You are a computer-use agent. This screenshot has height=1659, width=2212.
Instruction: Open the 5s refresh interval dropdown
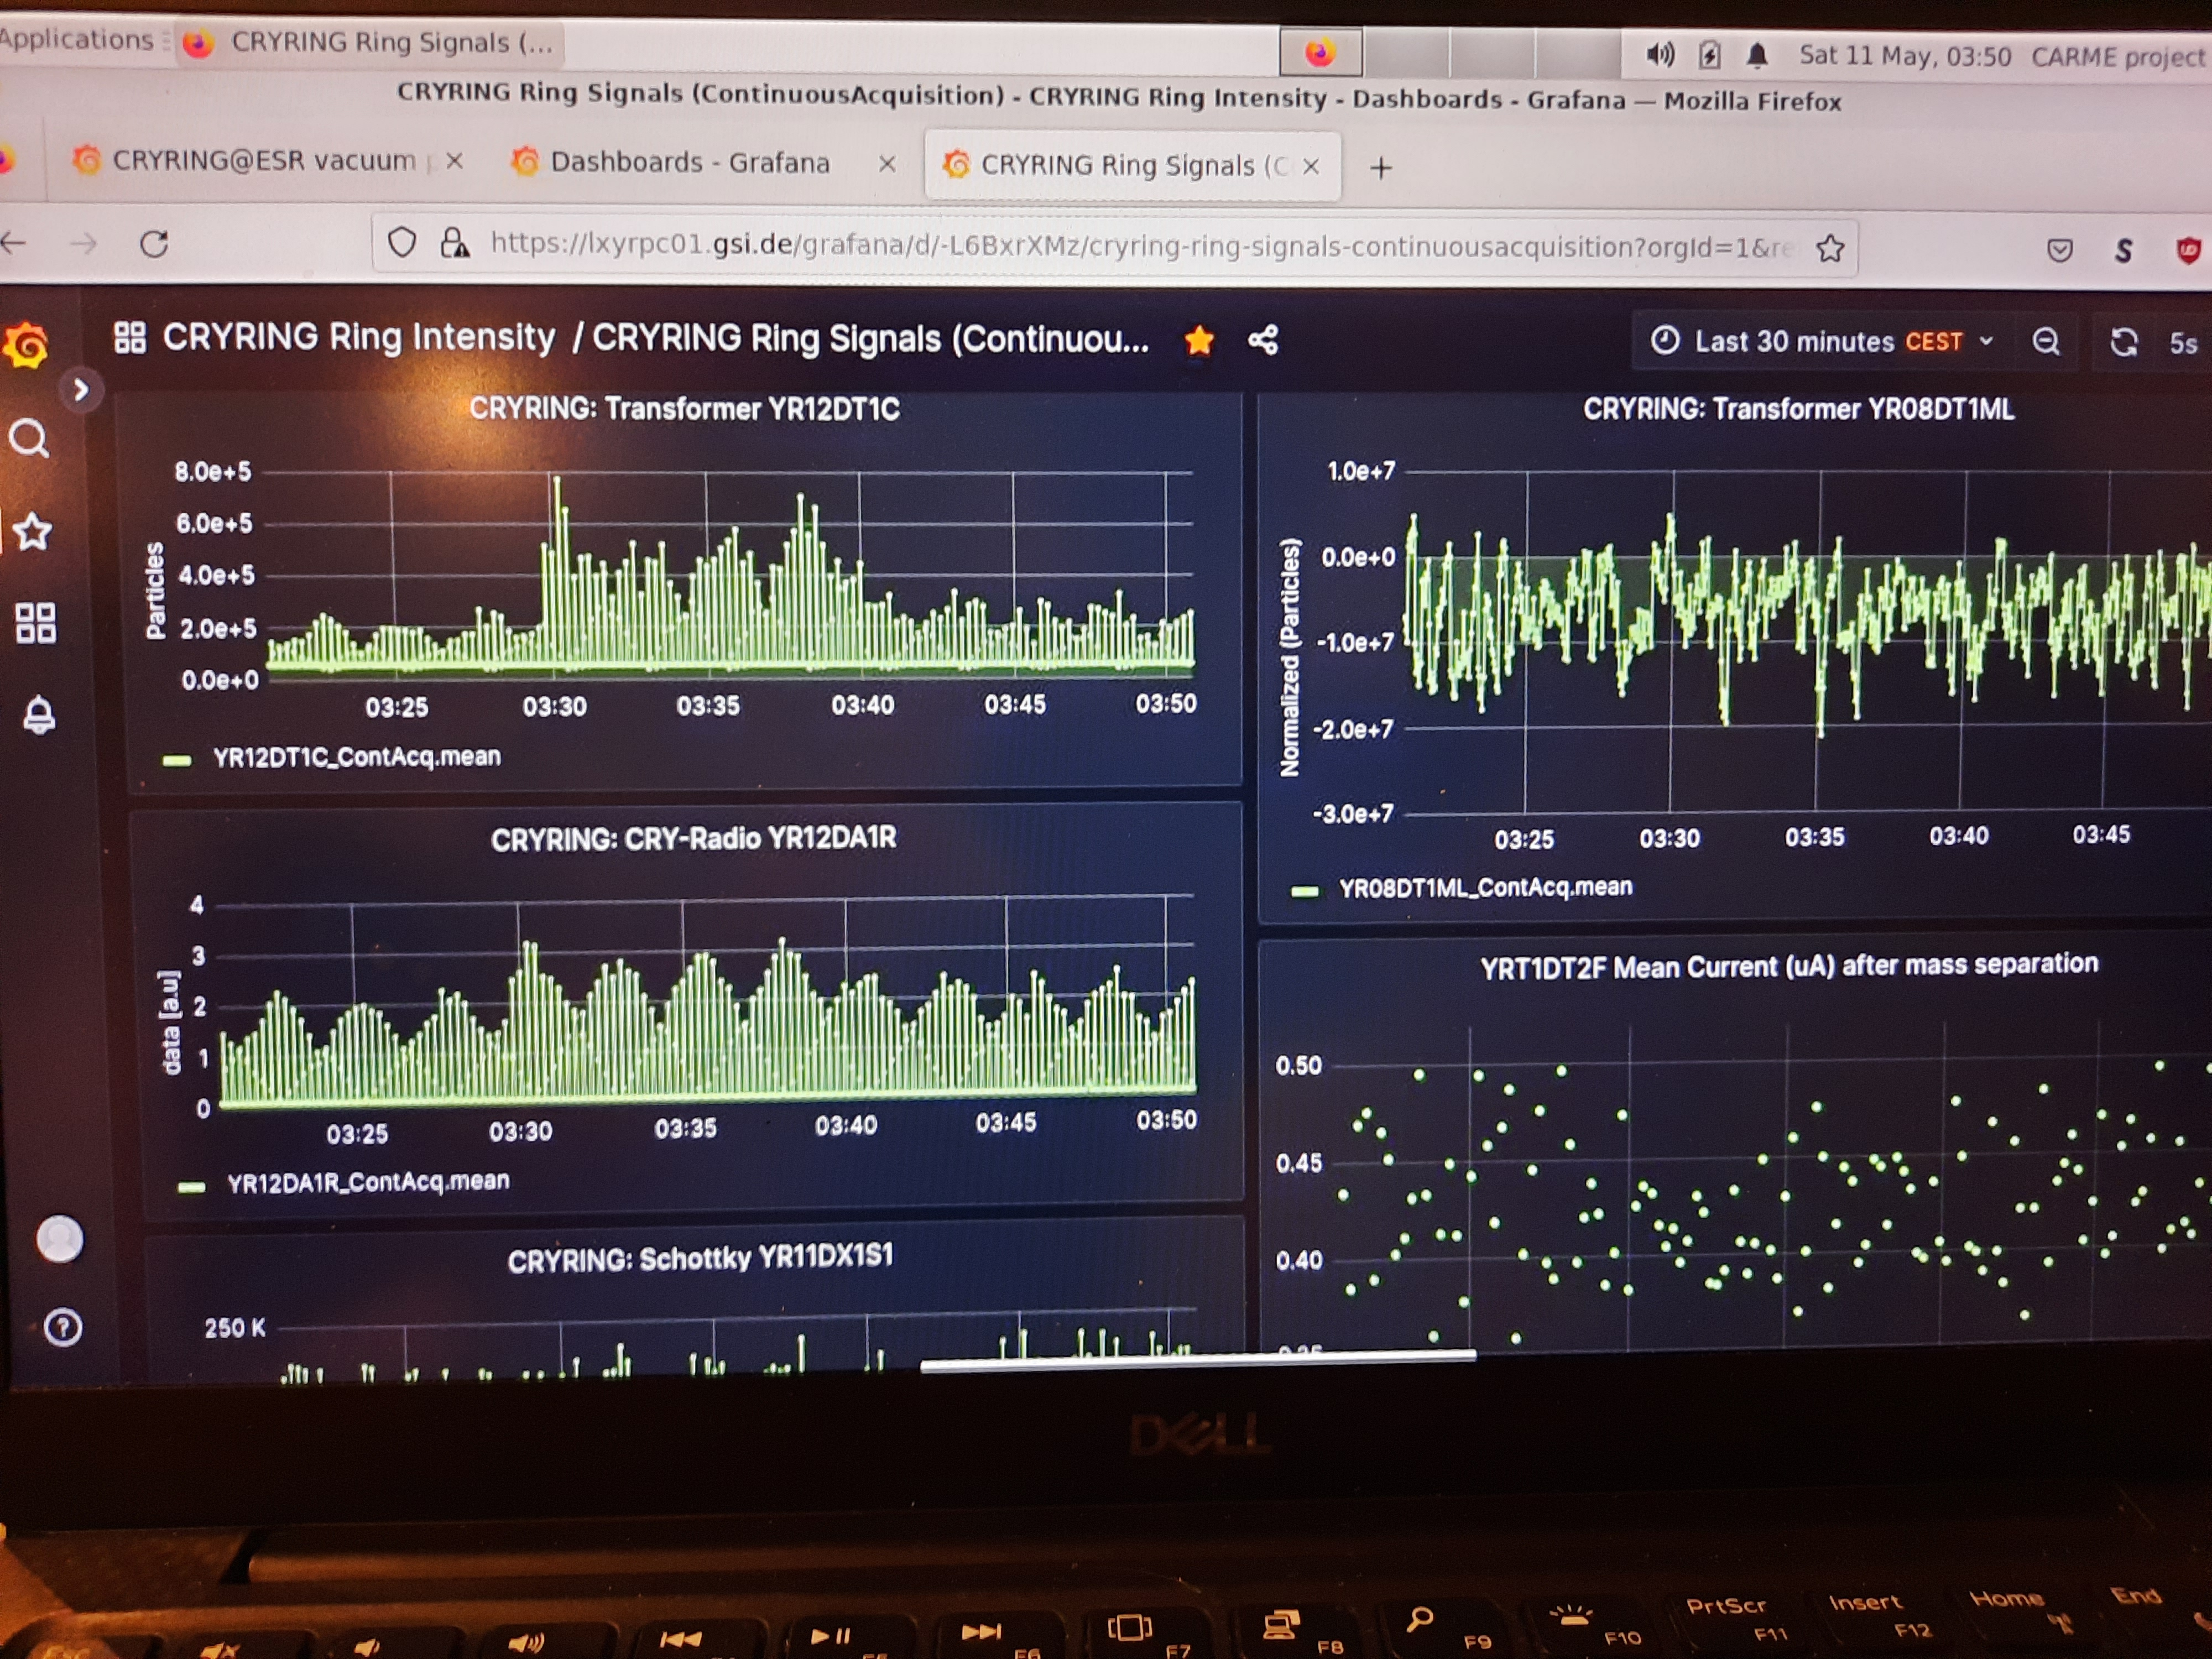(x=2183, y=344)
